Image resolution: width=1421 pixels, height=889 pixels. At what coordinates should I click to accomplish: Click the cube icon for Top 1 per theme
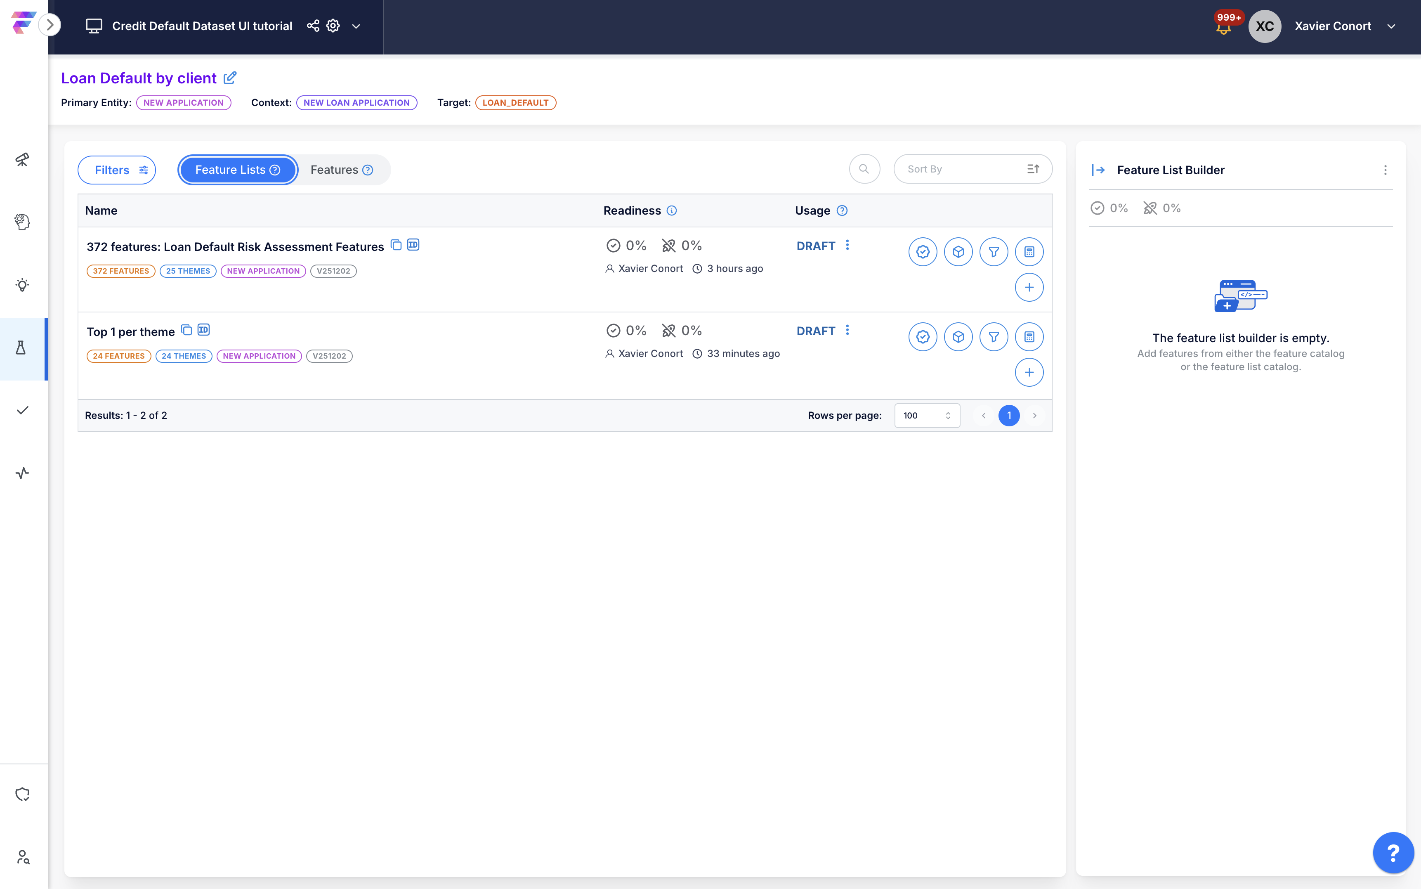click(958, 337)
